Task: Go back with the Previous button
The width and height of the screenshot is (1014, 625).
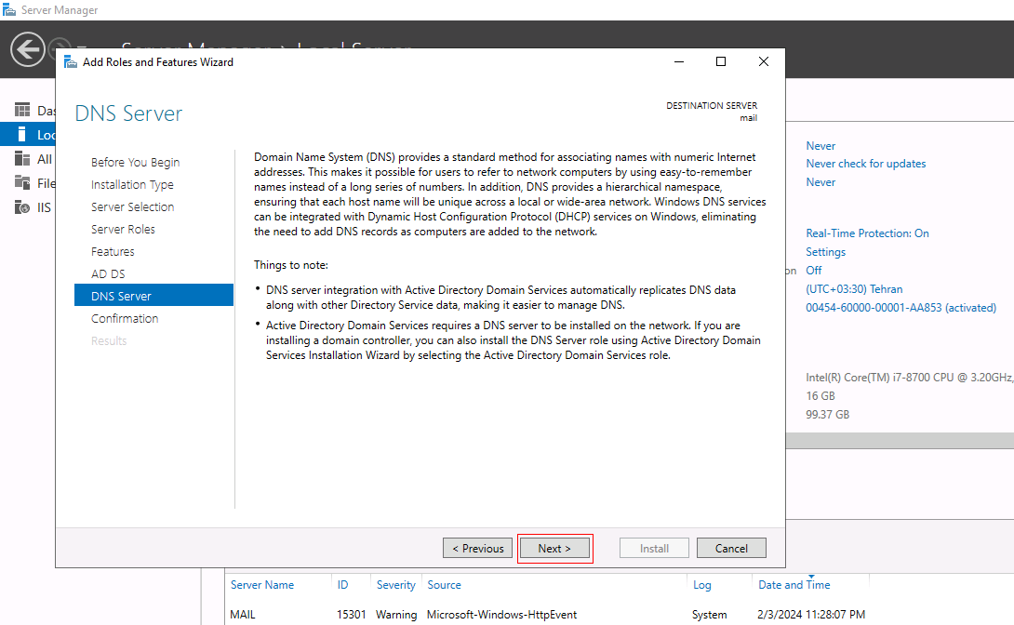Action: 478,548
